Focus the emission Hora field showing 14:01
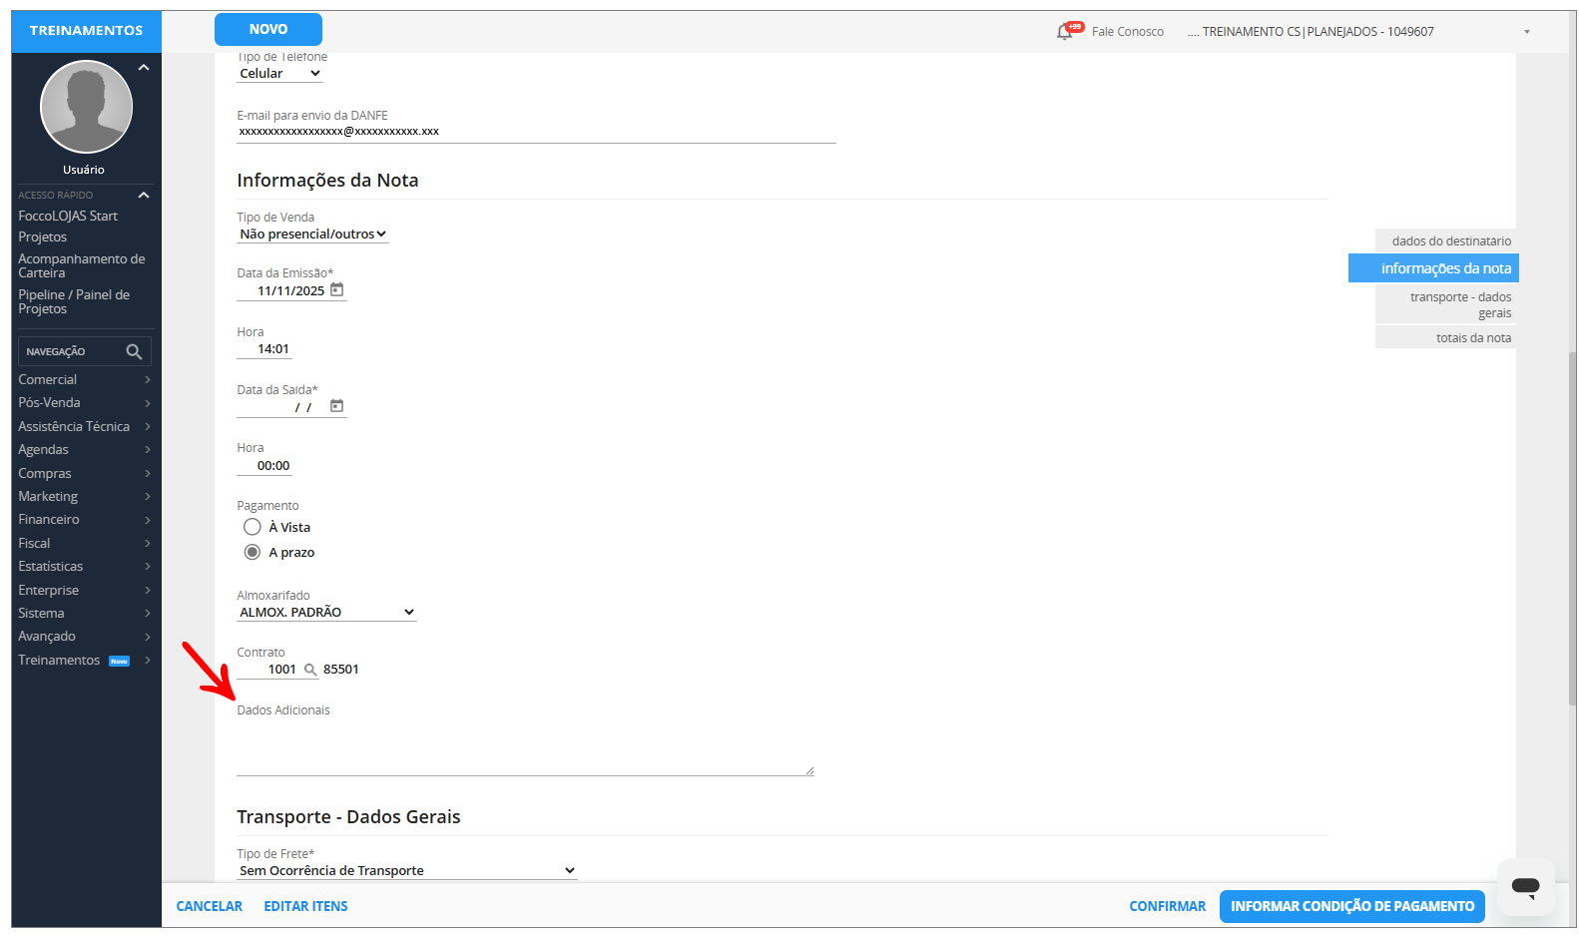 264,349
